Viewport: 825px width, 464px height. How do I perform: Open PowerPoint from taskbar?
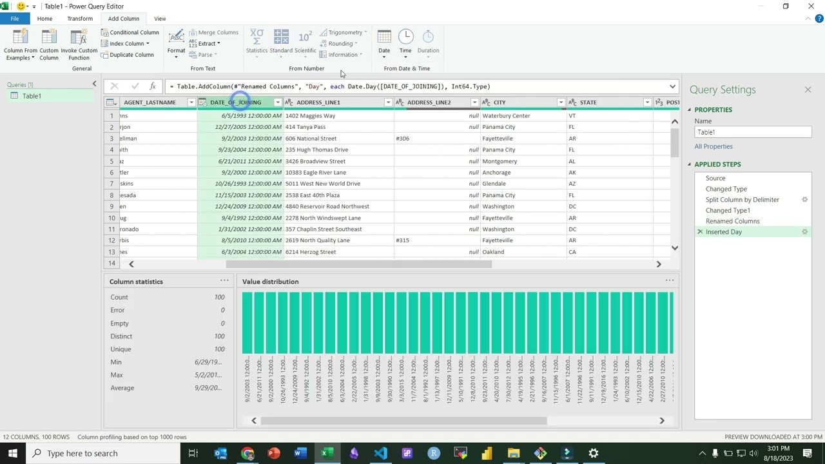[274, 453]
